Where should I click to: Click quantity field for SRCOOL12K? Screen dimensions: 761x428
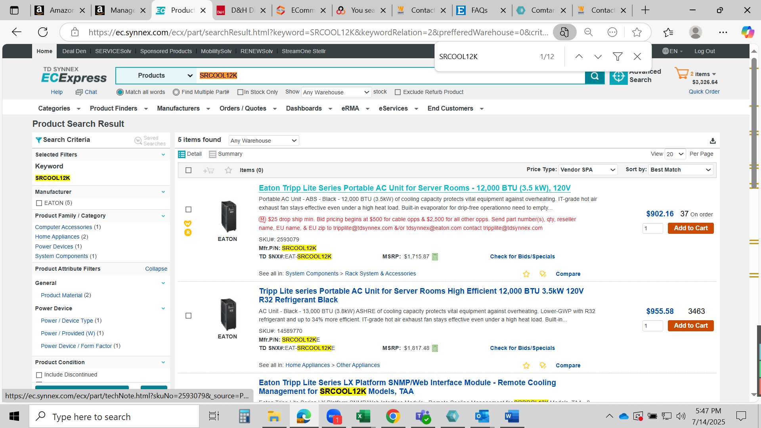pyautogui.click(x=652, y=228)
